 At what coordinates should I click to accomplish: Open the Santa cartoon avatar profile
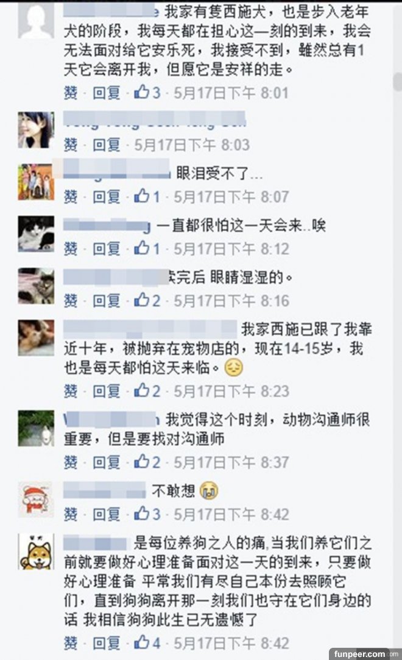coord(36,500)
